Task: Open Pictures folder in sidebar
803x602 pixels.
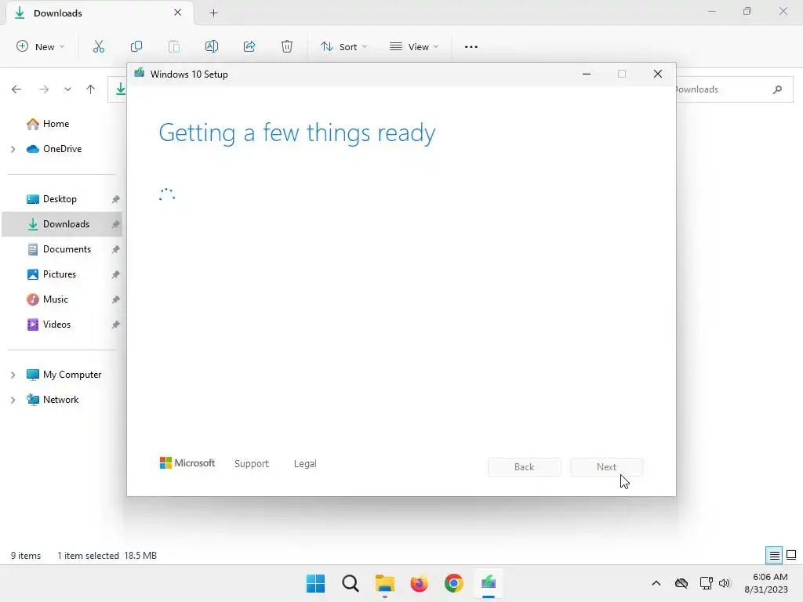Action: pyautogui.click(x=60, y=274)
